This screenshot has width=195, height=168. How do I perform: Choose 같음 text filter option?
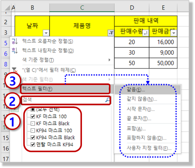pos(147,90)
